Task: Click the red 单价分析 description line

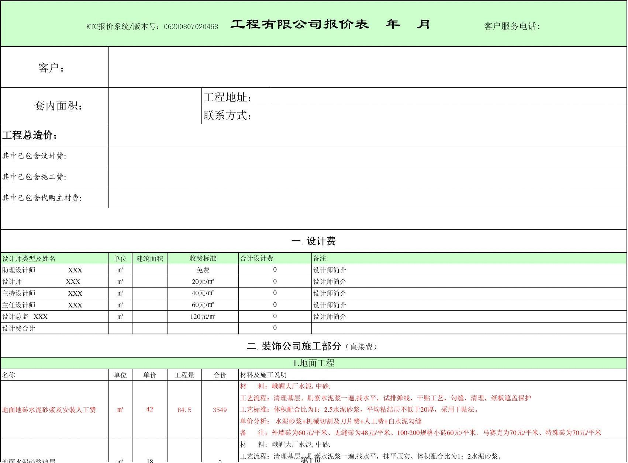Action: 331,421
